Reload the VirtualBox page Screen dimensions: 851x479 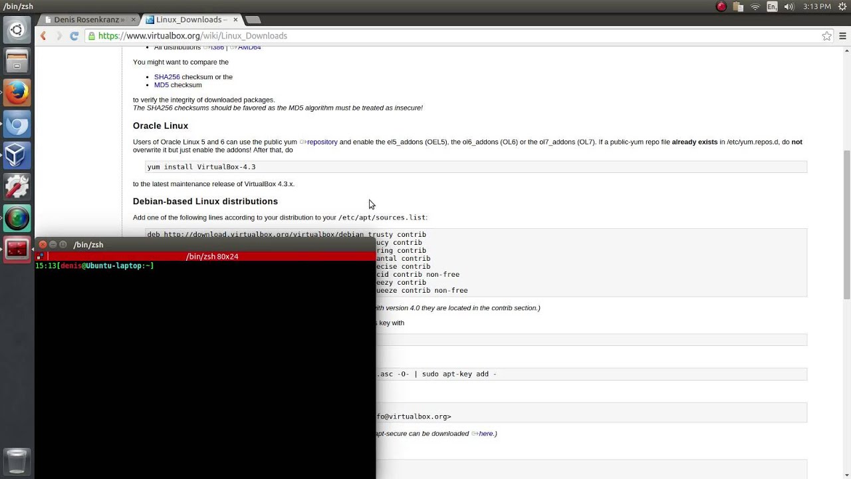(74, 36)
